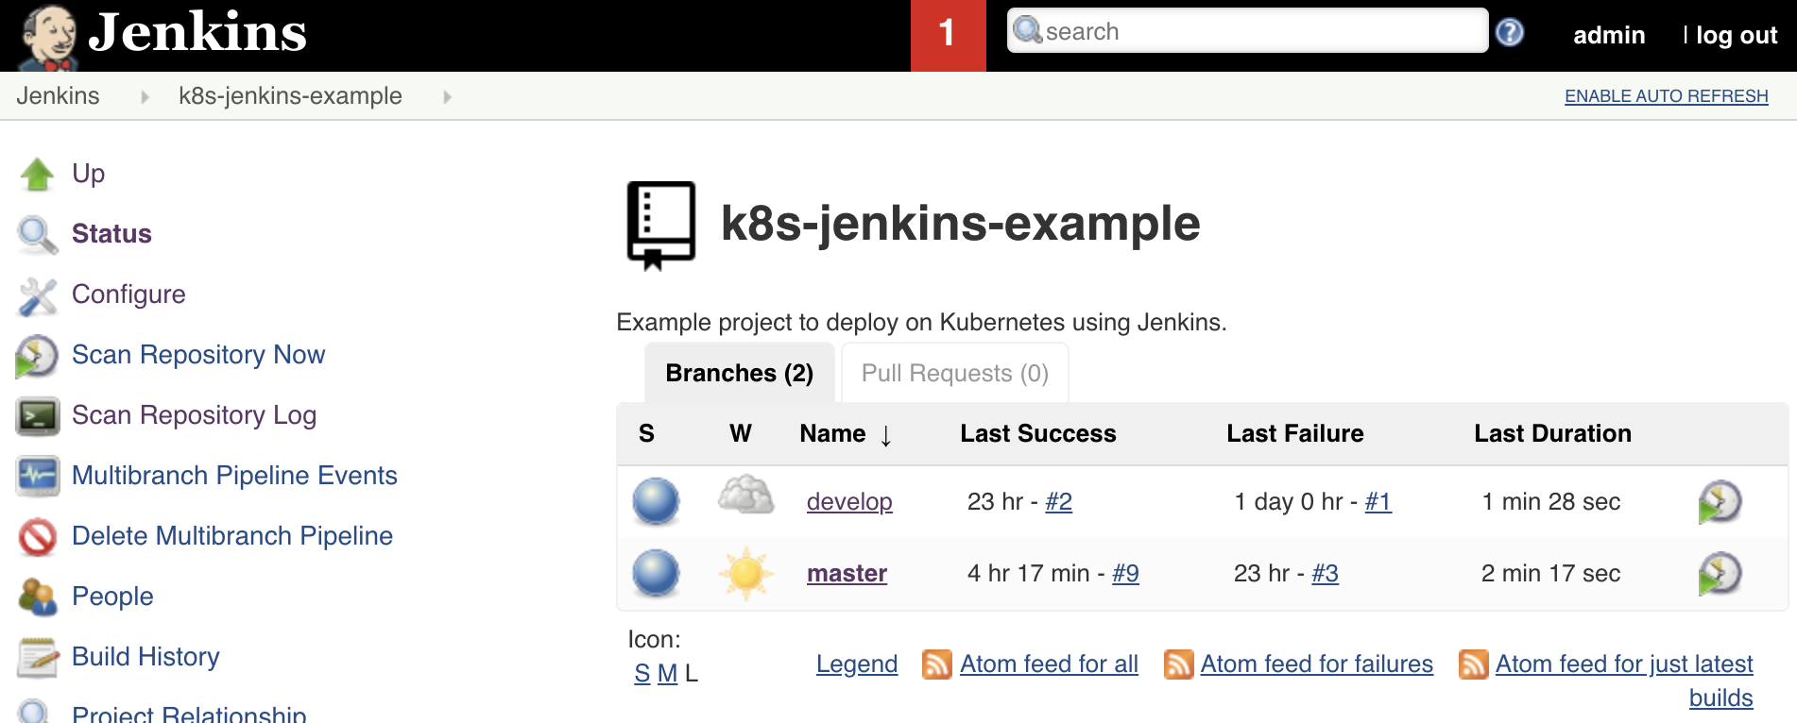Click the blue status ball for master
The width and height of the screenshot is (1797, 723).
[656, 573]
